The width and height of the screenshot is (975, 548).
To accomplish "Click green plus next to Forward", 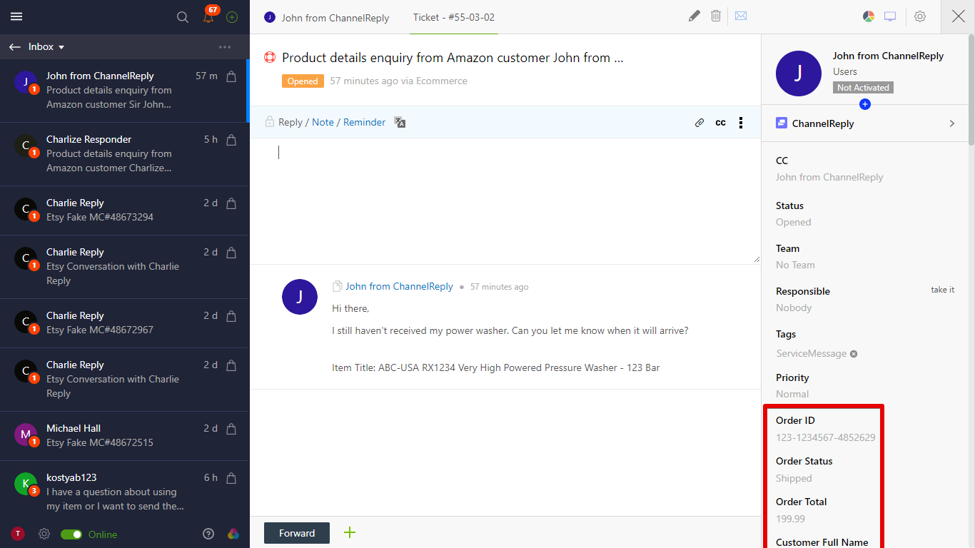I will (350, 532).
